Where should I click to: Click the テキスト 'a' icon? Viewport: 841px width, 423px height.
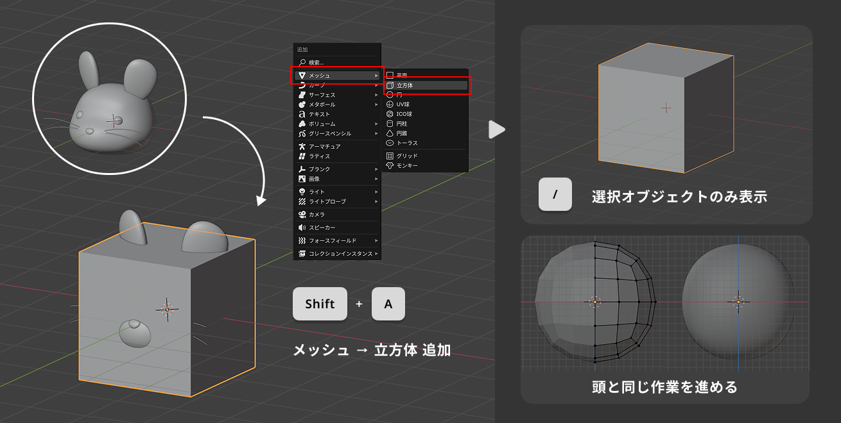[302, 114]
